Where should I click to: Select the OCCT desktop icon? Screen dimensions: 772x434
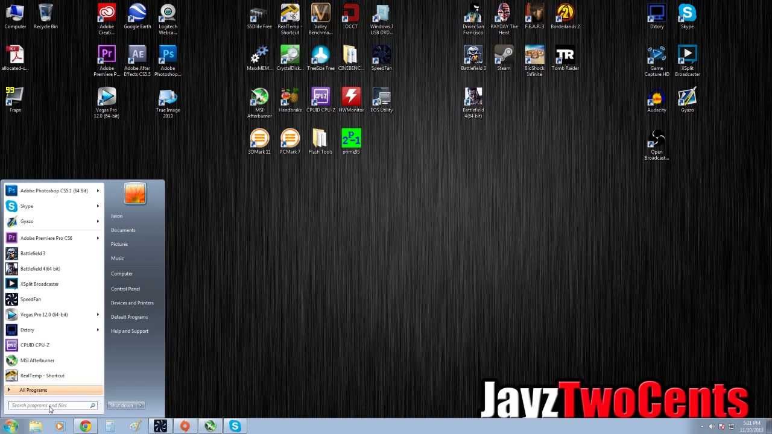click(x=351, y=16)
